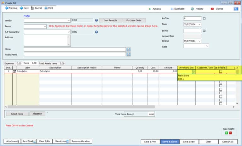242x146 pixels.
Task: Open the History clock icon
Action: tap(192, 9)
